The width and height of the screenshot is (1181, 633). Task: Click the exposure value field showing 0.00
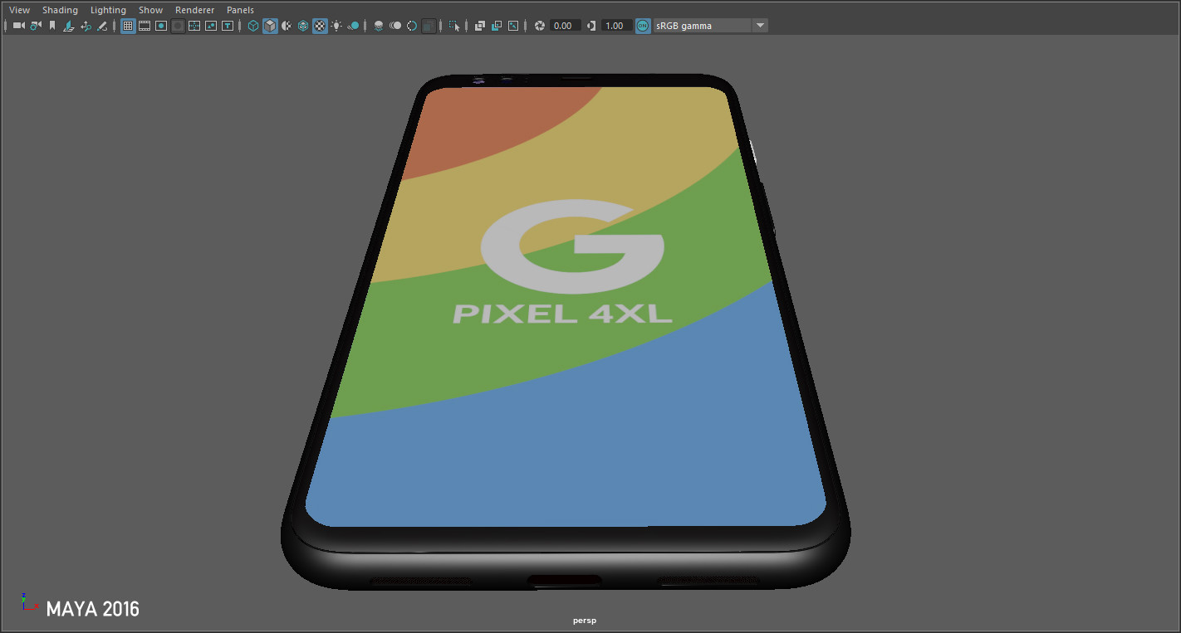(561, 25)
